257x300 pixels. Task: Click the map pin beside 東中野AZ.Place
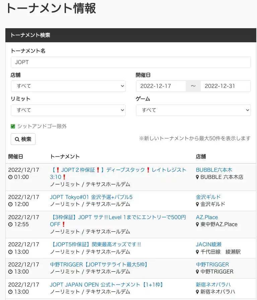(x=197, y=224)
